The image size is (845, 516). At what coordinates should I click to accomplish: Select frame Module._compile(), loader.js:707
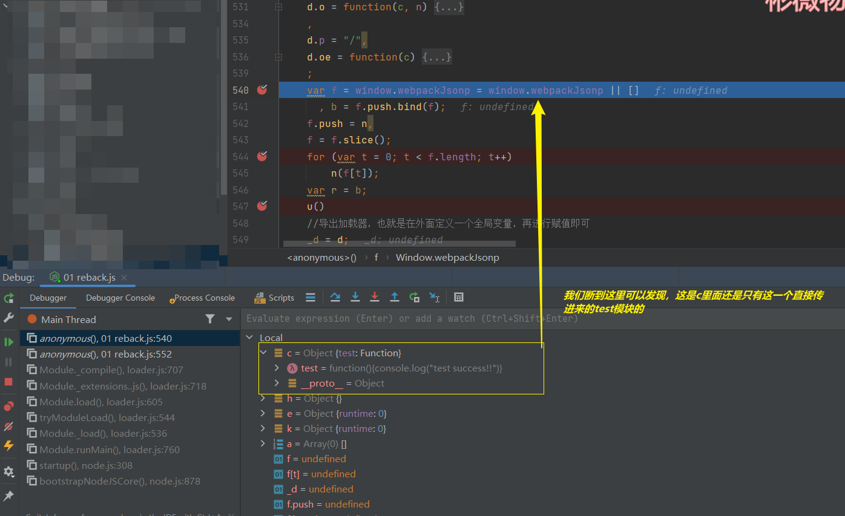point(130,370)
